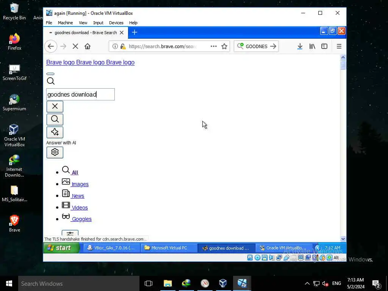Open the VirtualBox View menu
Screen dimensions: 388x291
tap(83, 23)
